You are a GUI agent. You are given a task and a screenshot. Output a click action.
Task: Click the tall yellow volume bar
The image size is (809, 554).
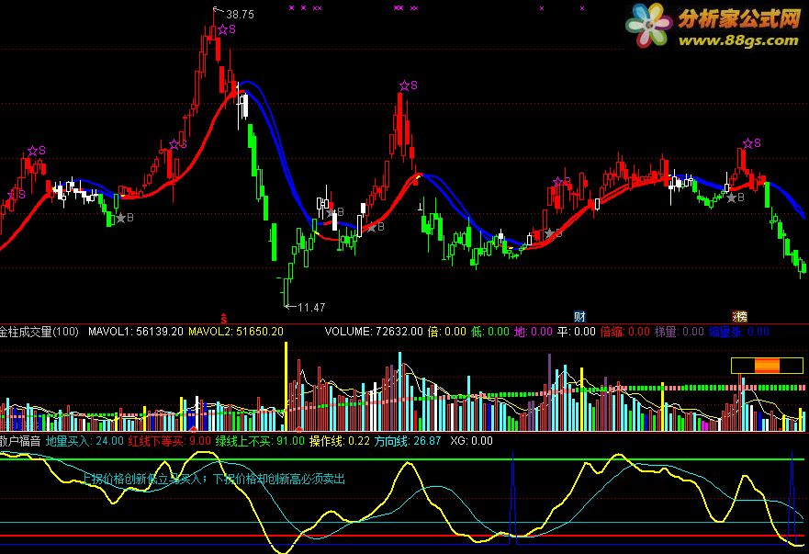[x=286, y=386]
